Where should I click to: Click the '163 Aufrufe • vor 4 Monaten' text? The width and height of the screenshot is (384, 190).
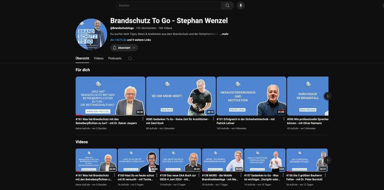coord(231,128)
